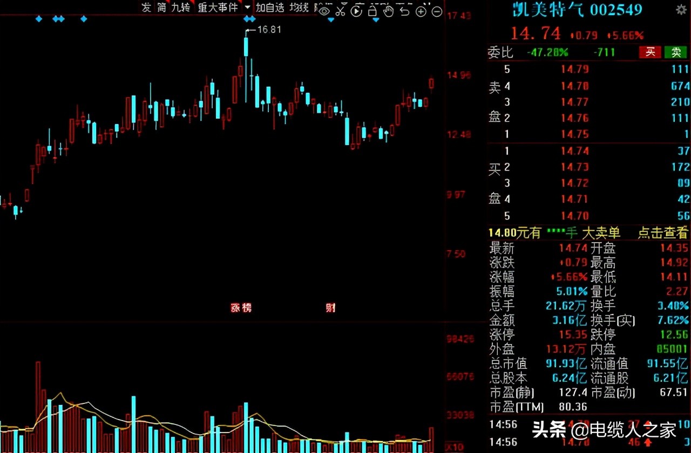Open the 九转 indicator tab
This screenshot has height=453, width=691.
(181, 8)
